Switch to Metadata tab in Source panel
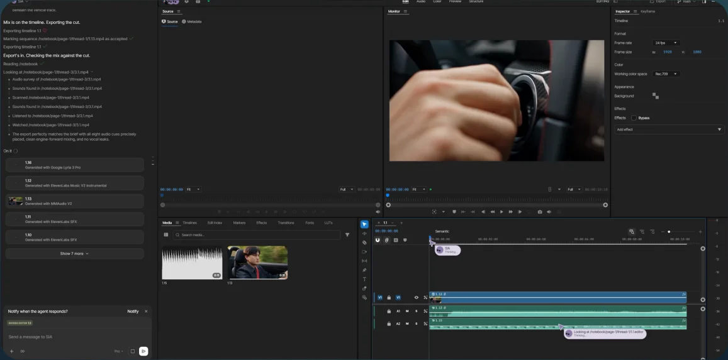 [x=191, y=22]
